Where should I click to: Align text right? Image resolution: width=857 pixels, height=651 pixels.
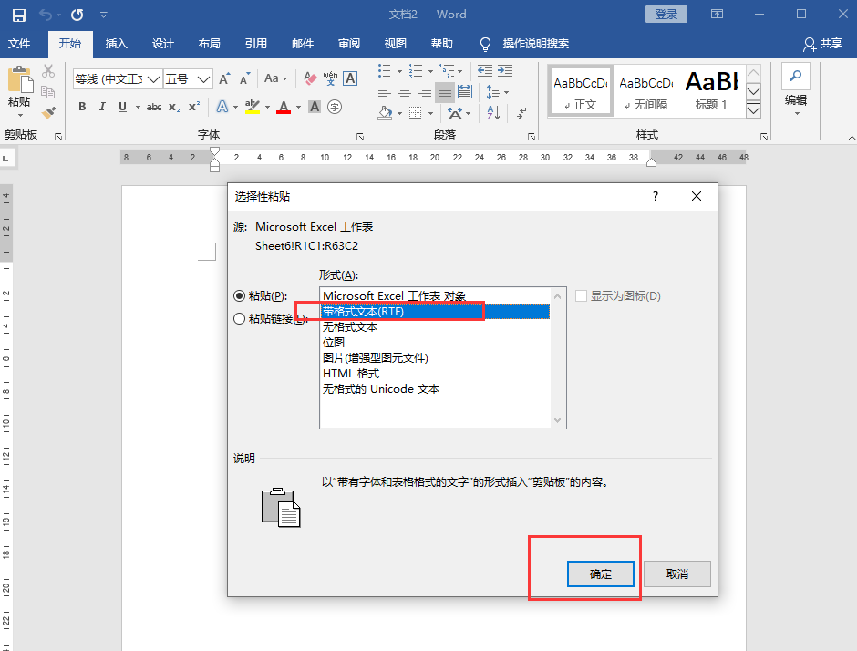click(425, 92)
